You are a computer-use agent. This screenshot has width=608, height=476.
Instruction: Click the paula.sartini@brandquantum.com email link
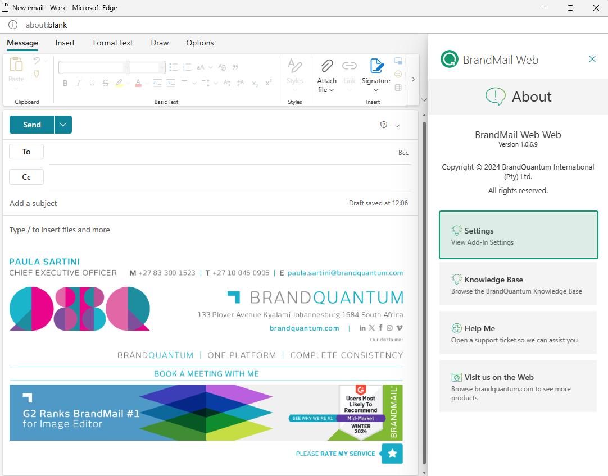click(x=345, y=273)
